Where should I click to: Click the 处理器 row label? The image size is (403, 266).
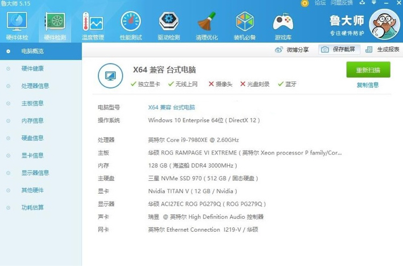(106, 140)
